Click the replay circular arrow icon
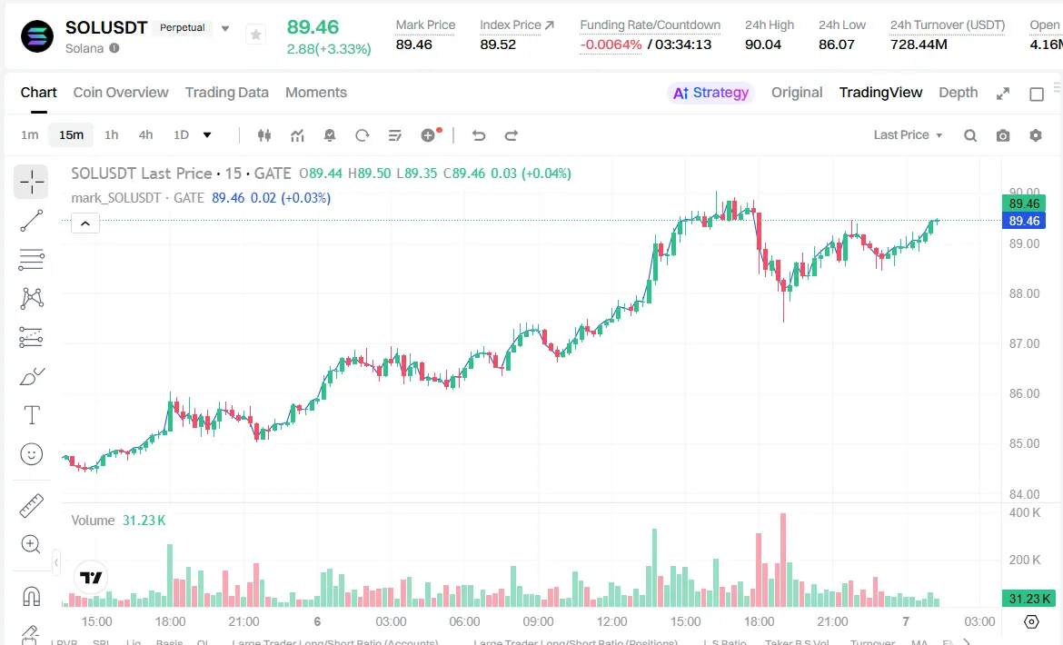The height and width of the screenshot is (645, 1063). (362, 135)
